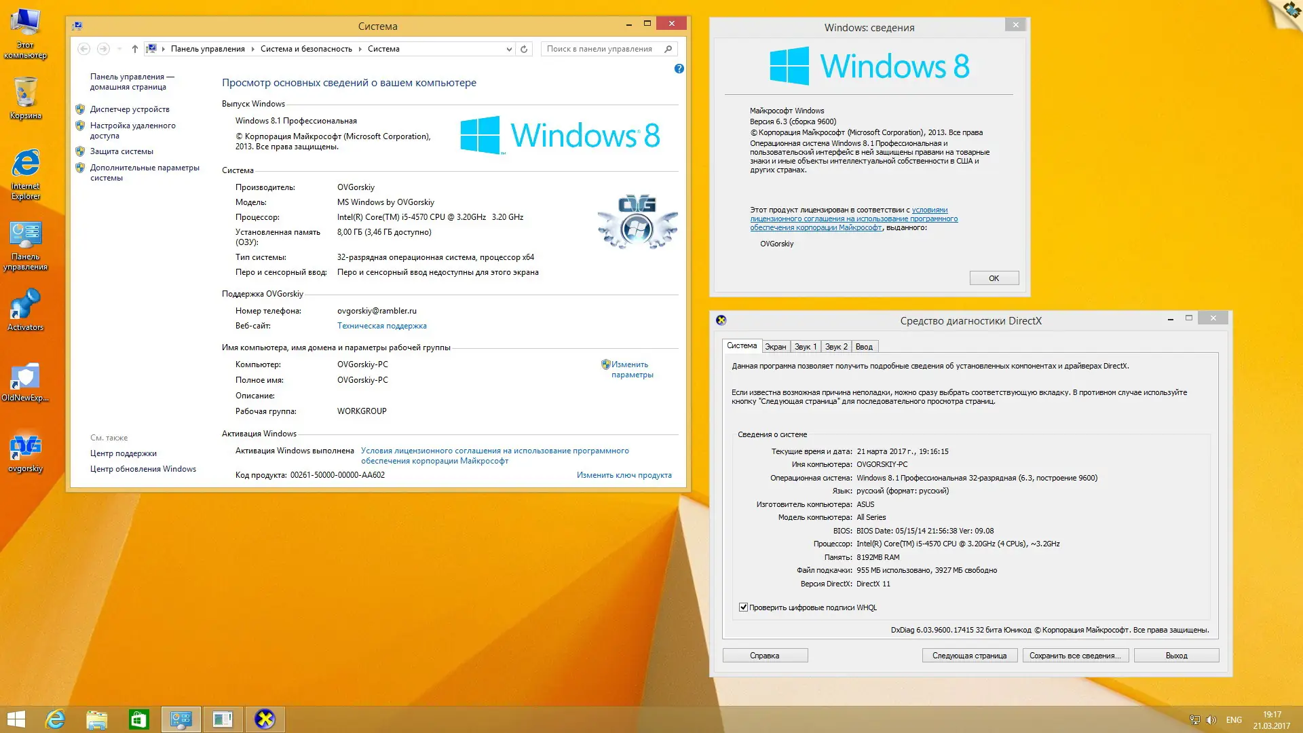Toggle Проверить цифровые подписи WHQL checkbox
The width and height of the screenshot is (1303, 733).
point(743,607)
